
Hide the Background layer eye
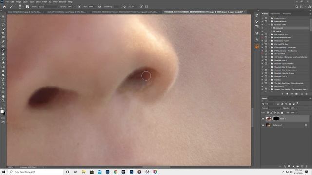coord(263,125)
